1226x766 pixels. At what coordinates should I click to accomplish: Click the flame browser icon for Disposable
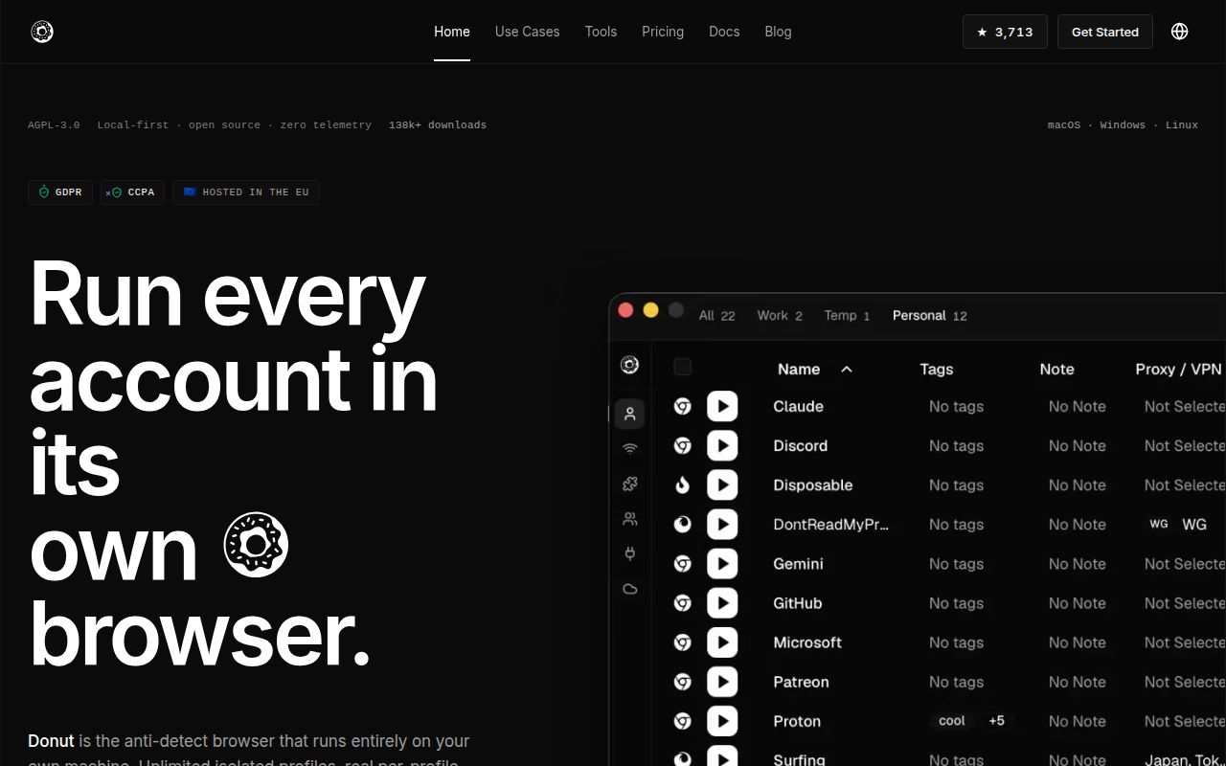[682, 484]
